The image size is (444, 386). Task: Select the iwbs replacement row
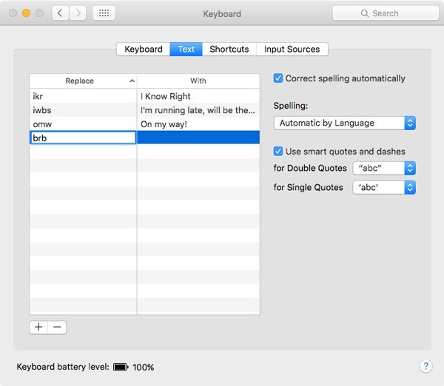[x=144, y=109]
